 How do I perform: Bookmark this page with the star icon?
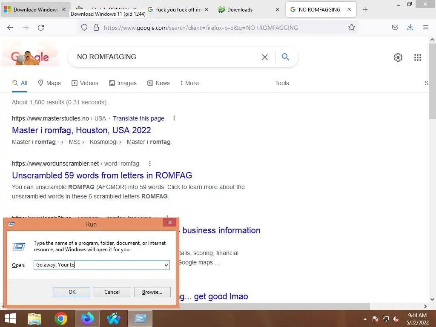(x=351, y=27)
